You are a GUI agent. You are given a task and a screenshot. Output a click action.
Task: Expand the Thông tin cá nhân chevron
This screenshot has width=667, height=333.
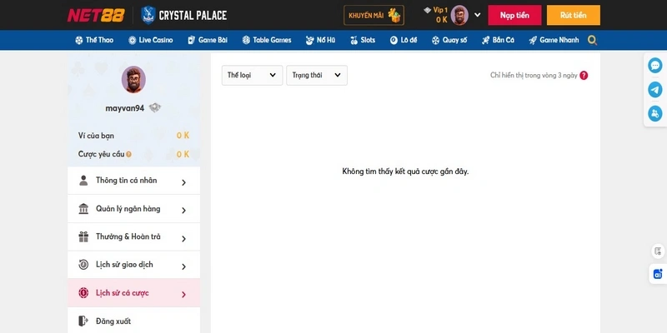(x=183, y=182)
